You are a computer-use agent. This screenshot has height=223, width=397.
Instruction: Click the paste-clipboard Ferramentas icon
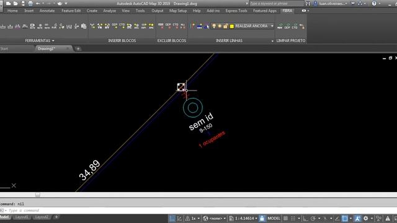[x=84, y=26]
